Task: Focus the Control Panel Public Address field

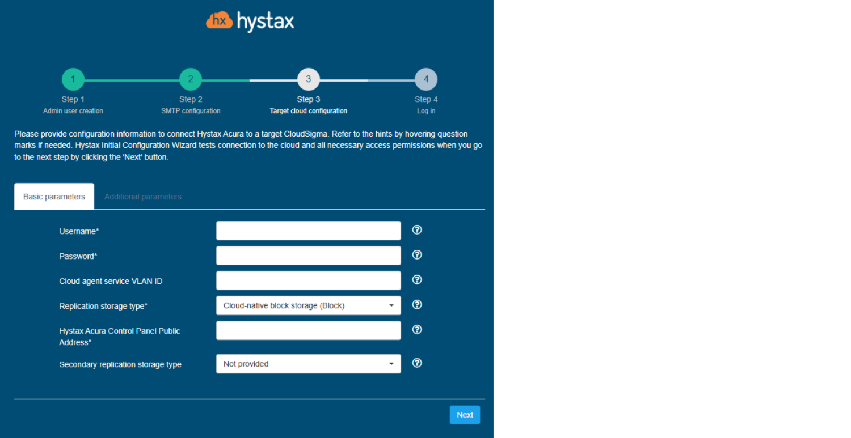Action: 309,330
